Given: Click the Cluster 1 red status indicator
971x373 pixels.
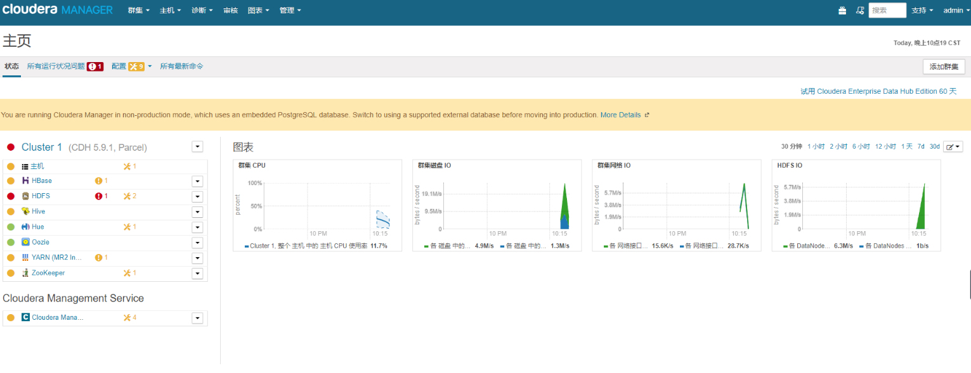Looking at the screenshot, I should coord(11,147).
